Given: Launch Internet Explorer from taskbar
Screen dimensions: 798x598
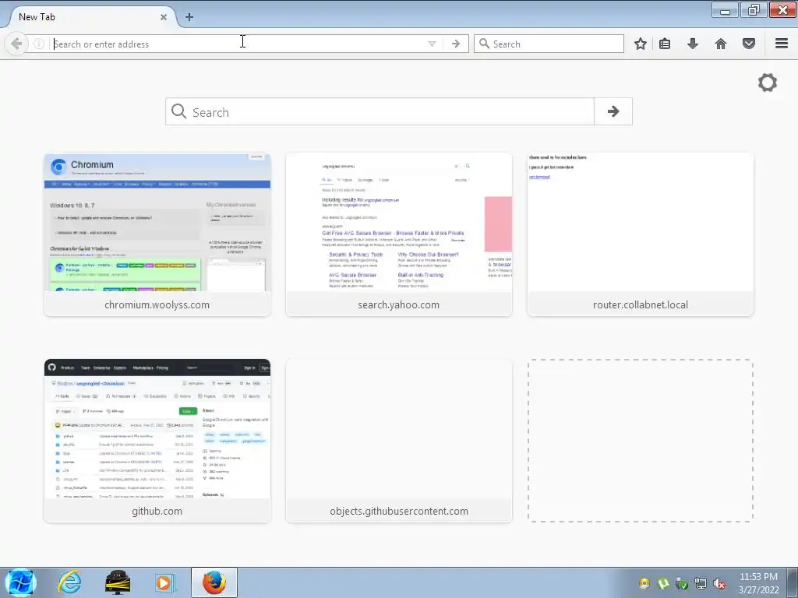Looking at the screenshot, I should 69,582.
